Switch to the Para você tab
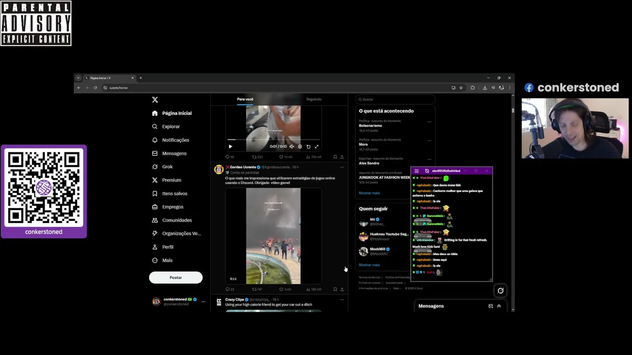Screen dimensions: 632x355 [x=245, y=99]
